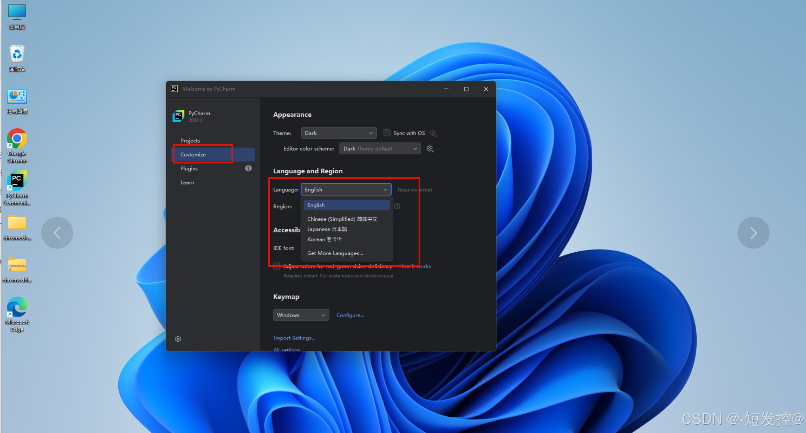
Task: Click the help icon next to Region
Action: (397, 206)
